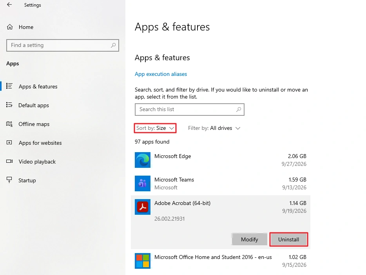Uninstall Adobe Acrobat (64-bit)
This screenshot has height=275, width=366.
(288, 239)
